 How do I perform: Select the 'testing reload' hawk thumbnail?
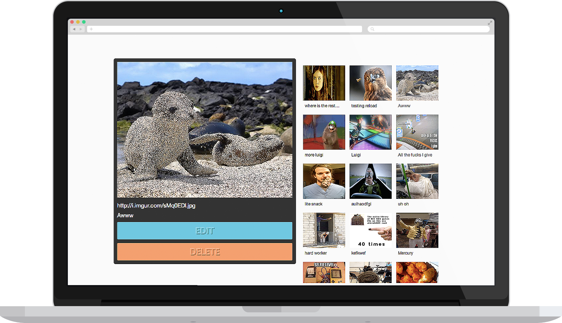point(371,83)
